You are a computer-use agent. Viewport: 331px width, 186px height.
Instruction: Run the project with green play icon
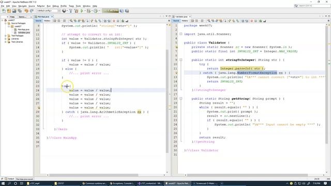coord(82,11)
